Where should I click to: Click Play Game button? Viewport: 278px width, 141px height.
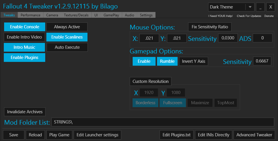pyautogui.click(x=59, y=135)
